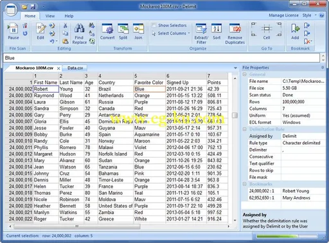The height and width of the screenshot is (243, 329).
Task: Click the Country column header
Action: tap(116, 82)
